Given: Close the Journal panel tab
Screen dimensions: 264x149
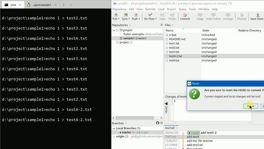Looking at the screenshot, I should [176, 128].
